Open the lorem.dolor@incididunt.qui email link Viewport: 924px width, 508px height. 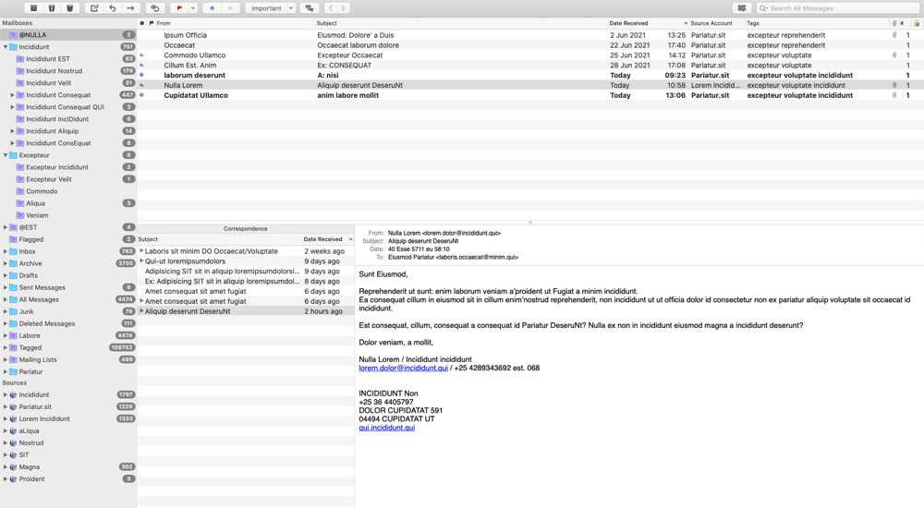[x=403, y=368]
